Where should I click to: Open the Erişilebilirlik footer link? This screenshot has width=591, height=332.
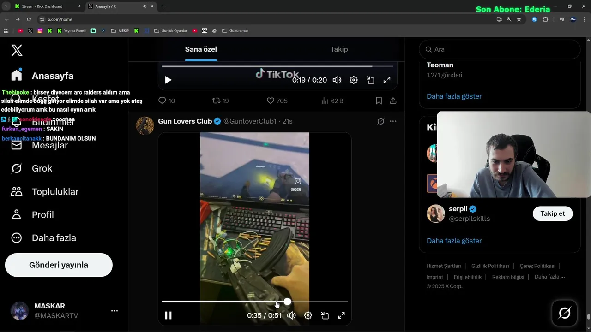pyautogui.click(x=467, y=277)
